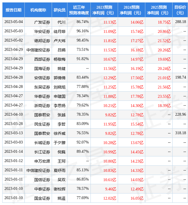Click 2023 profit forecast 12.02亿
The width and height of the screenshot is (188, 205).
[x=110, y=199]
